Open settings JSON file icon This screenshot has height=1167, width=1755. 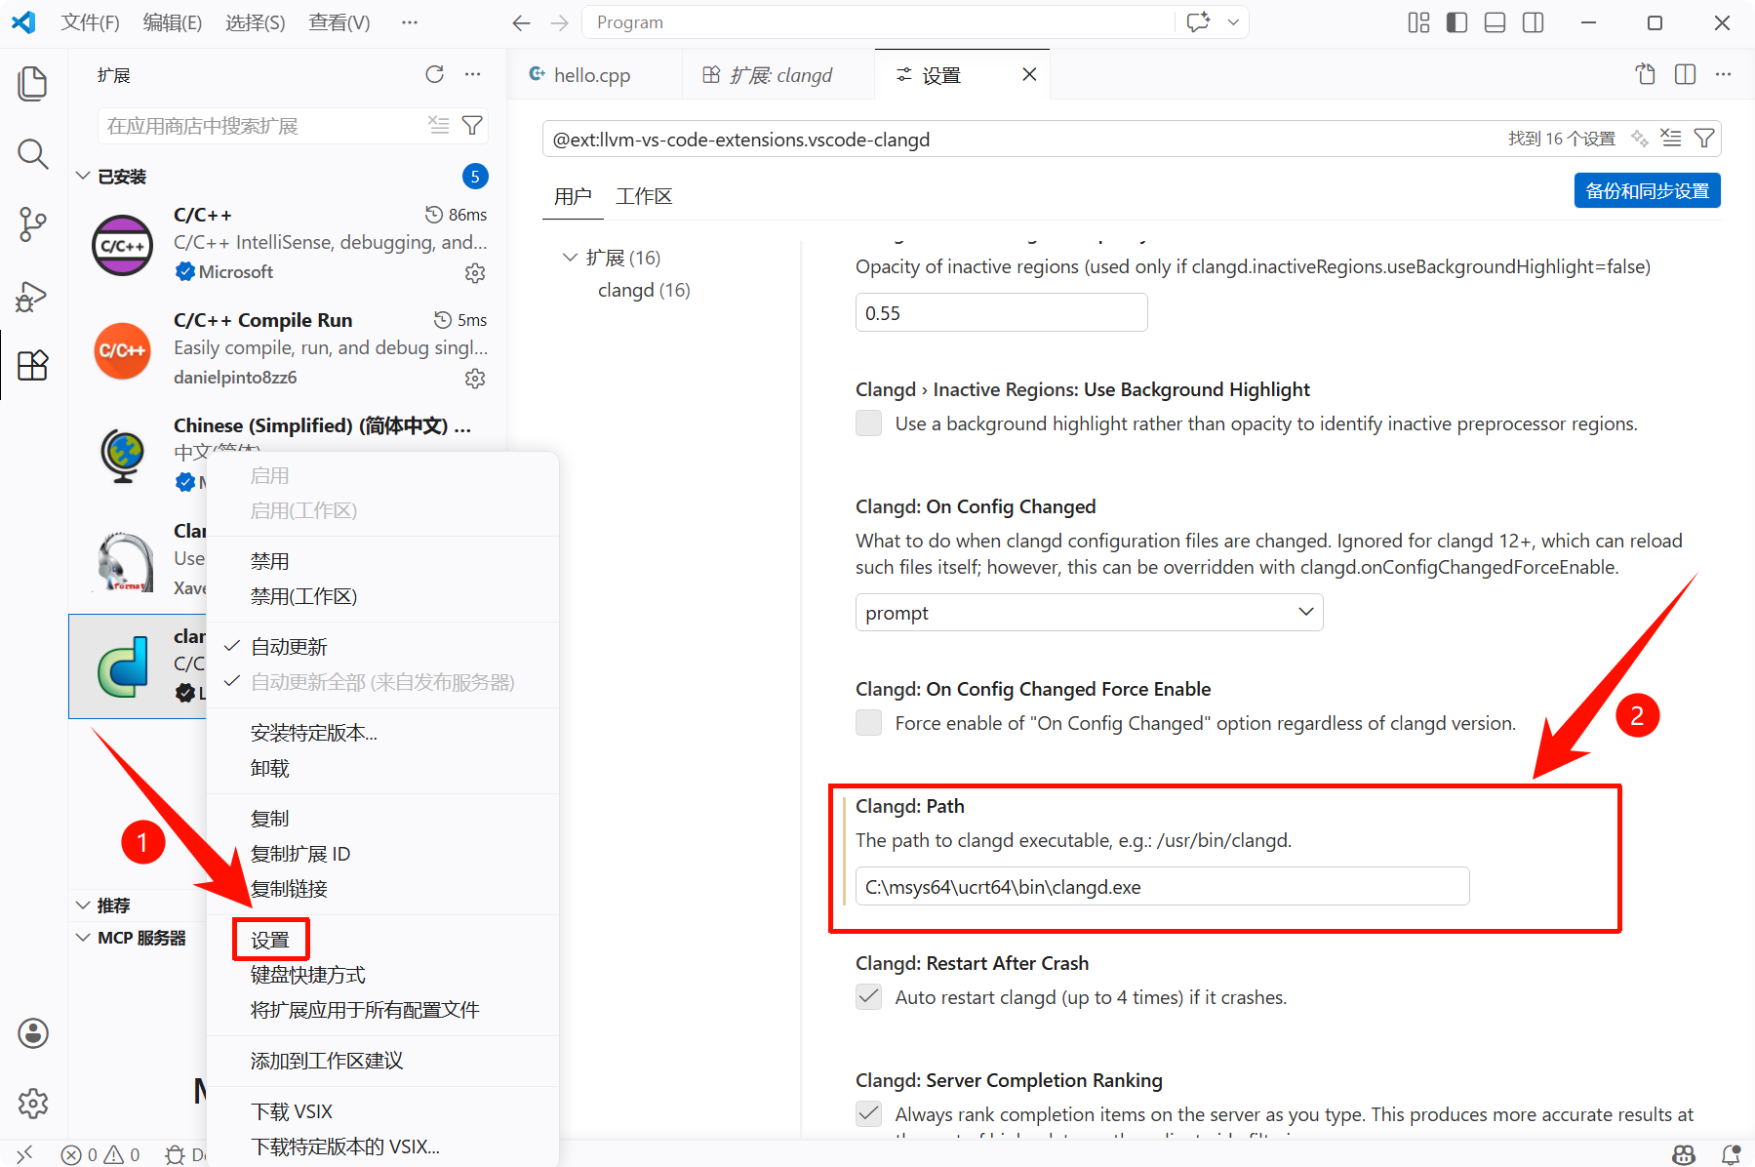1646,74
